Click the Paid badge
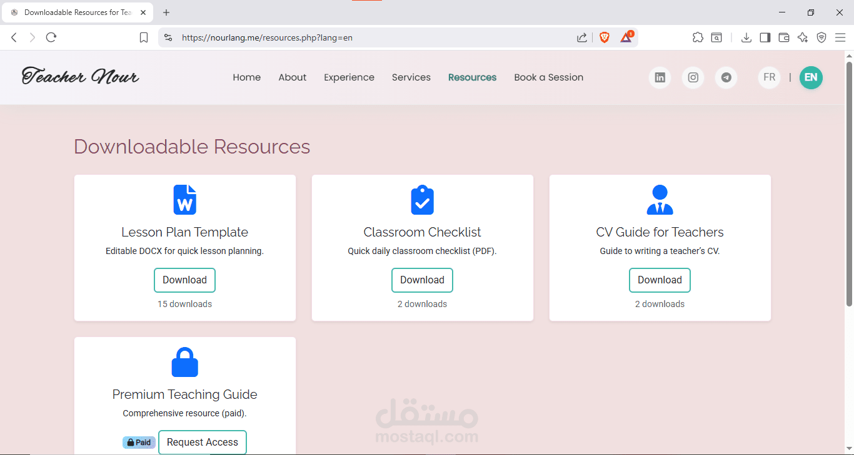Viewport: 854px width, 455px height. point(139,443)
